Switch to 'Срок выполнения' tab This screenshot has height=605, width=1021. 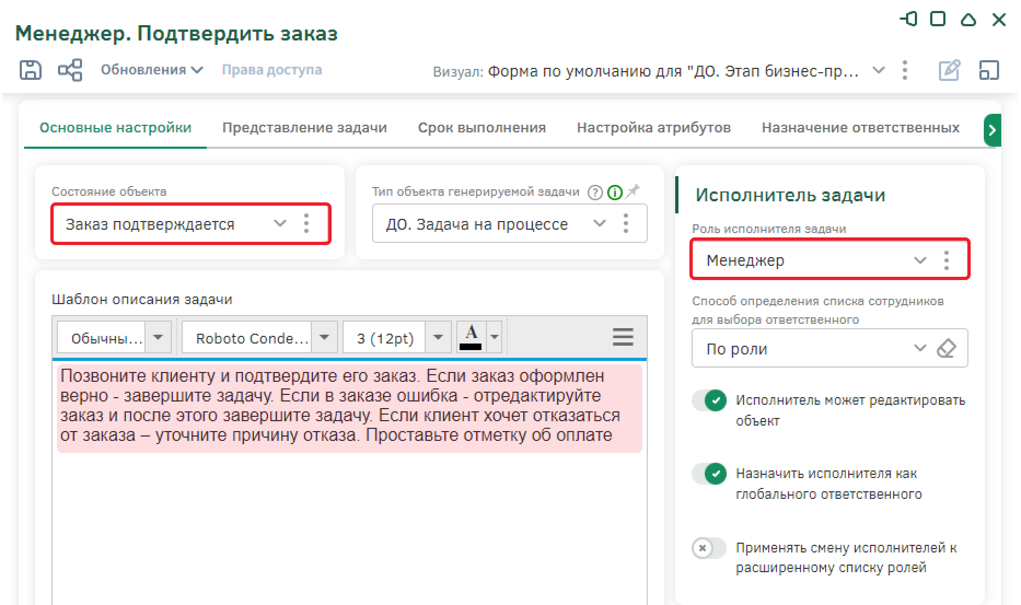tap(482, 128)
